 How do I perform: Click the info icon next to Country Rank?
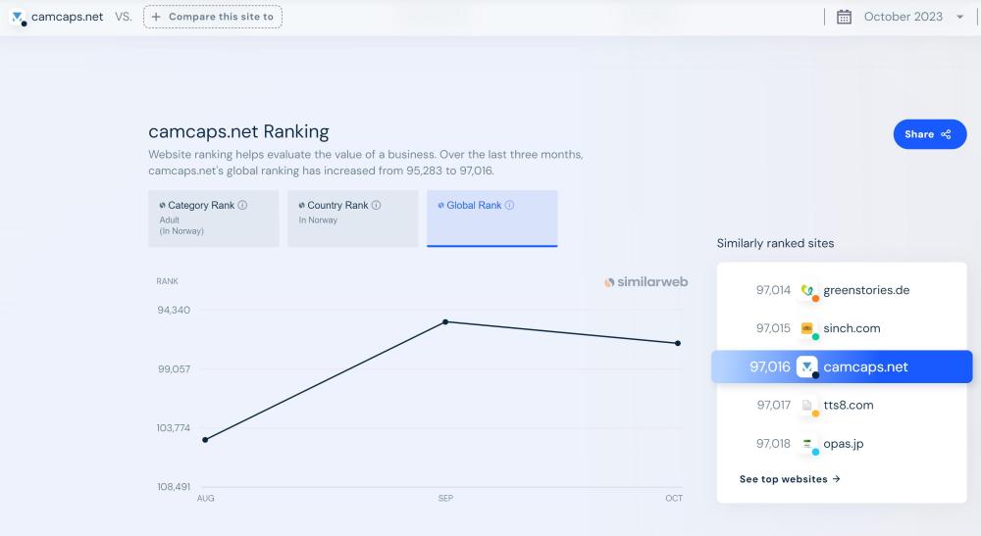[377, 206]
